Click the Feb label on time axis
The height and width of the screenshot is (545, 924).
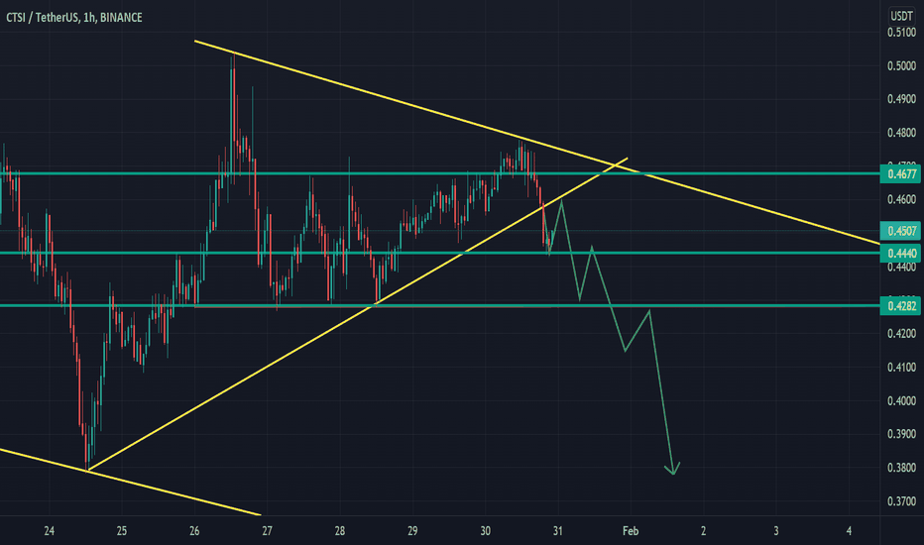coord(631,531)
